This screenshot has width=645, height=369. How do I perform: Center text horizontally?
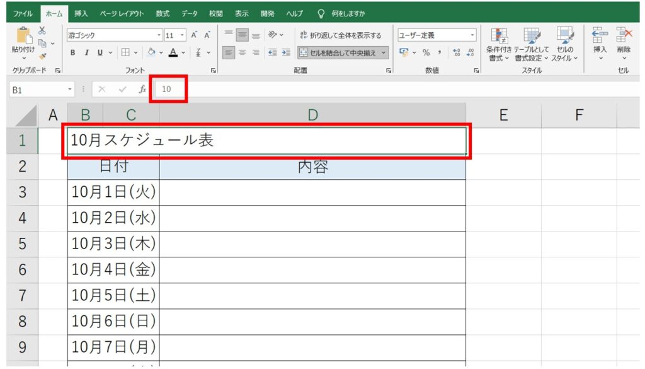point(243,52)
